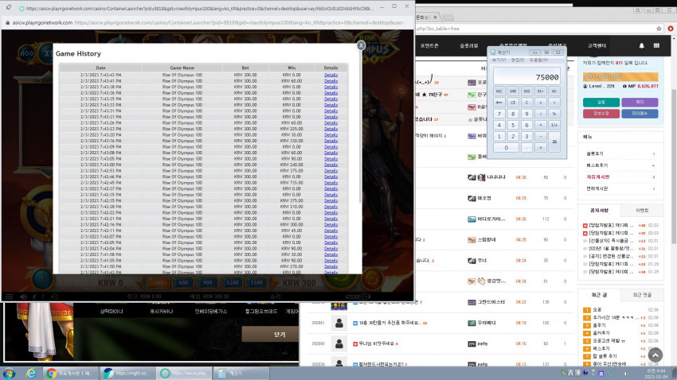Click the calculator 5 key

click(513, 125)
